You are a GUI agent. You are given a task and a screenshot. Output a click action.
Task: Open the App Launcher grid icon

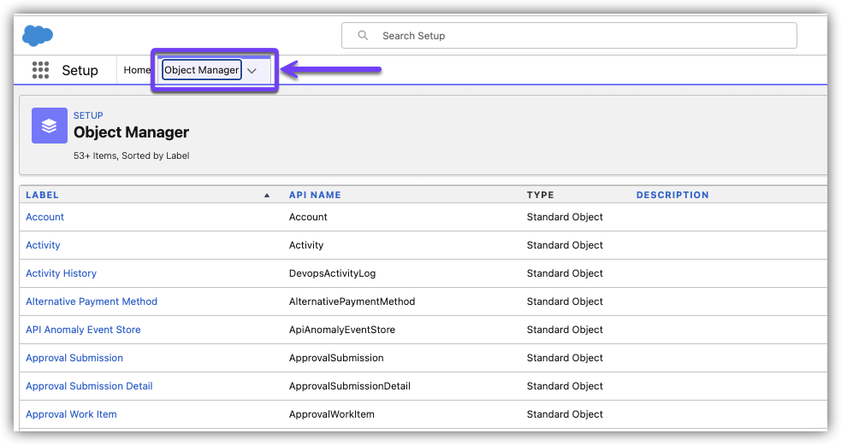pyautogui.click(x=40, y=70)
